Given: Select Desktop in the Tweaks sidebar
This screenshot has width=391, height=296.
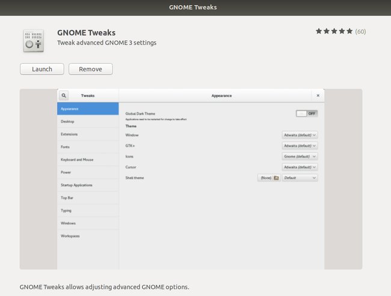Looking at the screenshot, I should click(x=88, y=122).
